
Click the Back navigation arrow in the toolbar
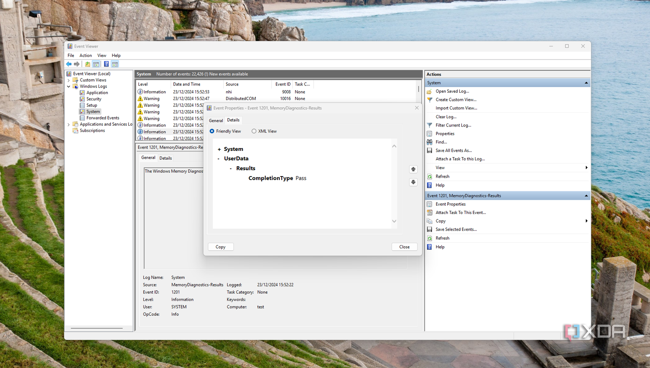tap(69, 64)
